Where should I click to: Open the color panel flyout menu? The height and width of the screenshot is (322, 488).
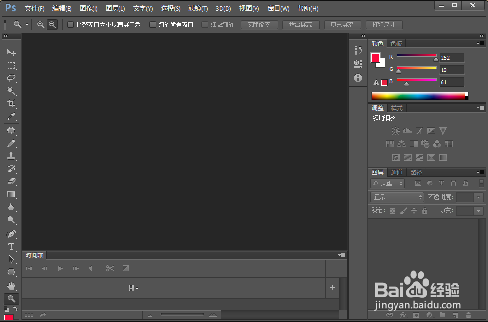pyautogui.click(x=480, y=43)
